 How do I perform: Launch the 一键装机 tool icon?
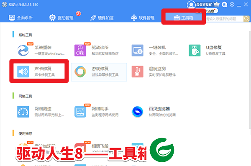(138, 51)
